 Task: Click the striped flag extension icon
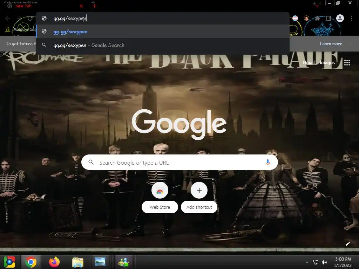click(x=295, y=18)
